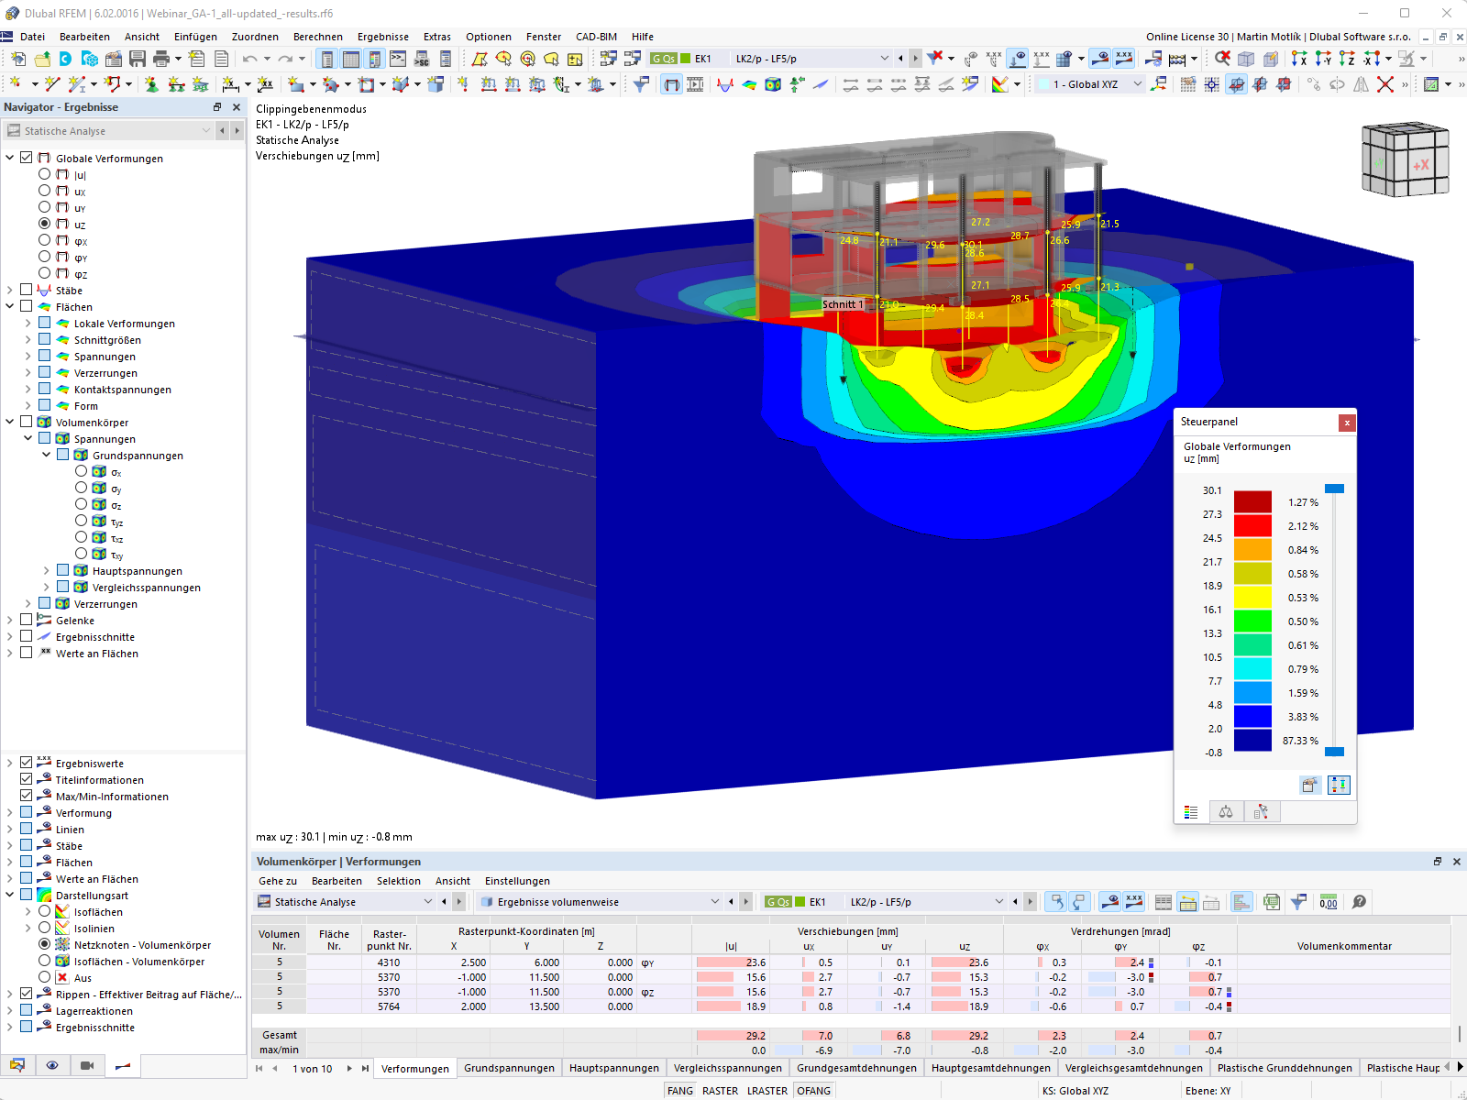
Task: Select the Isoflächen display radio button
Action: pos(44,912)
